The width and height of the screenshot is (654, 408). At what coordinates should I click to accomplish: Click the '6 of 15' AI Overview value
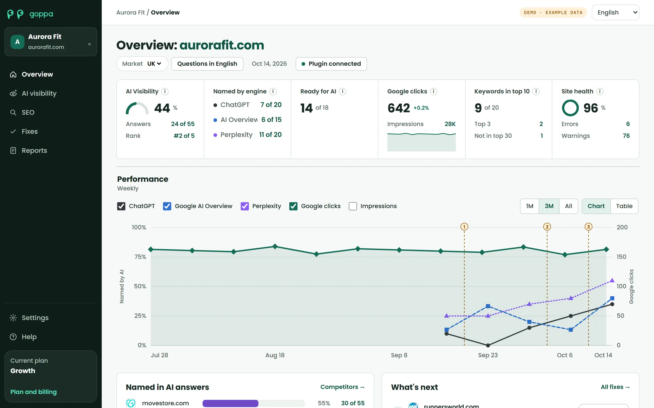[x=271, y=120]
